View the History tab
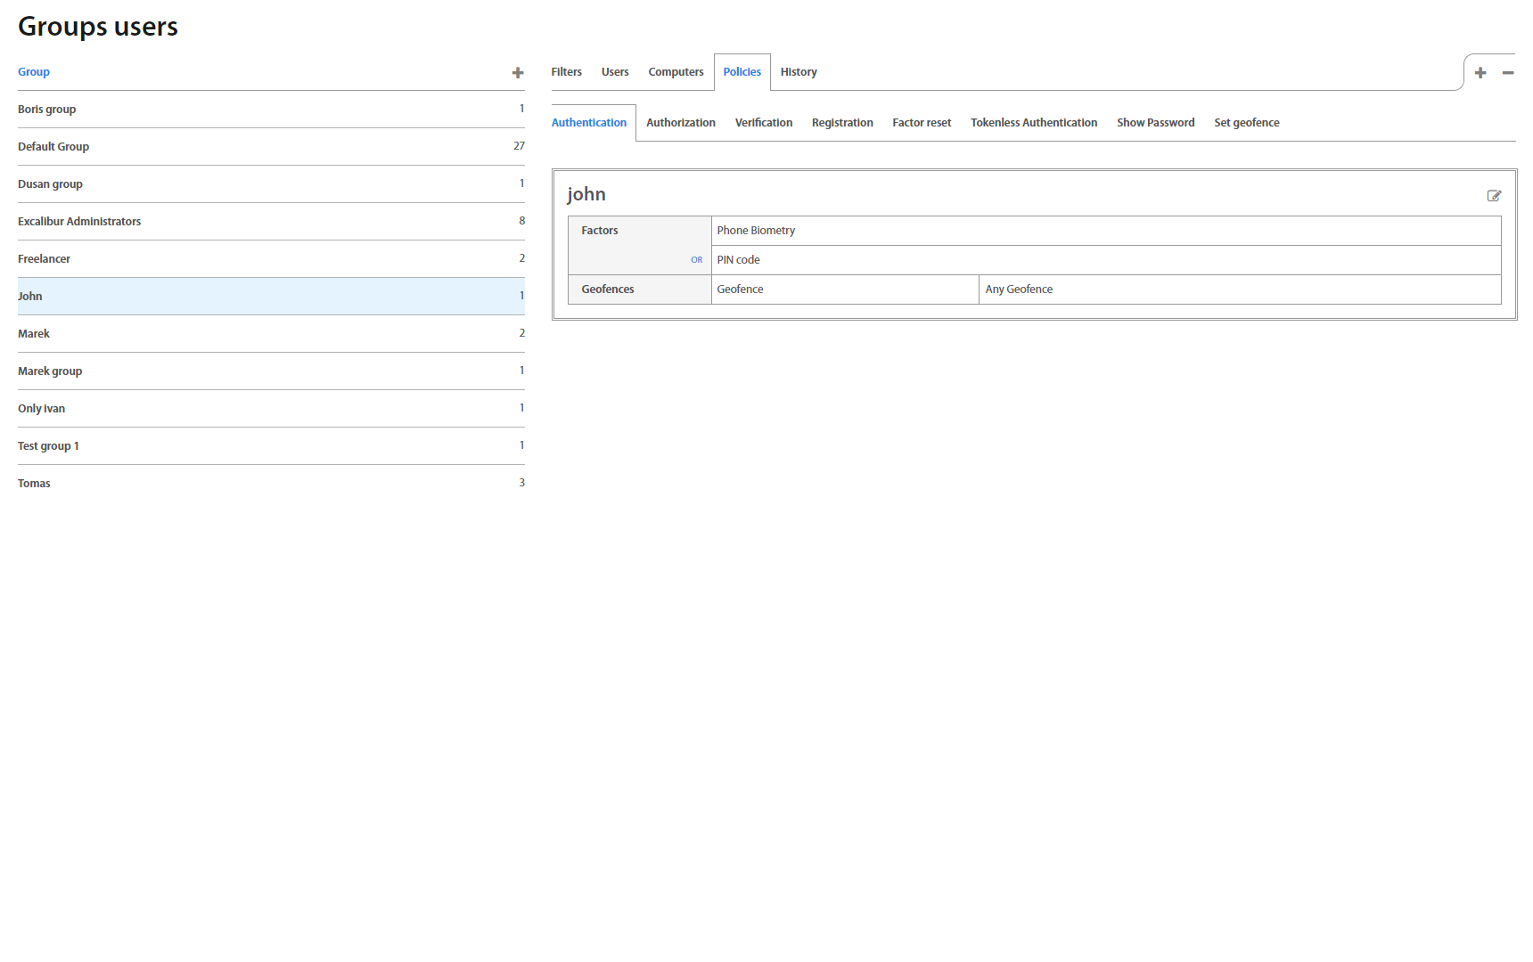 [798, 72]
